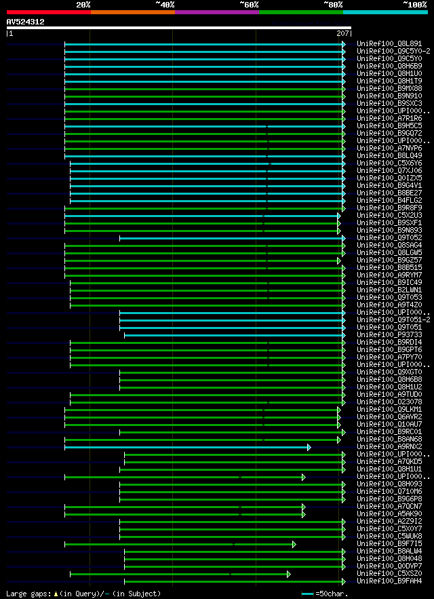Select the UniRef100_B8LQ49 label
Viewport: 434px width, 599px height.
click(x=389, y=156)
